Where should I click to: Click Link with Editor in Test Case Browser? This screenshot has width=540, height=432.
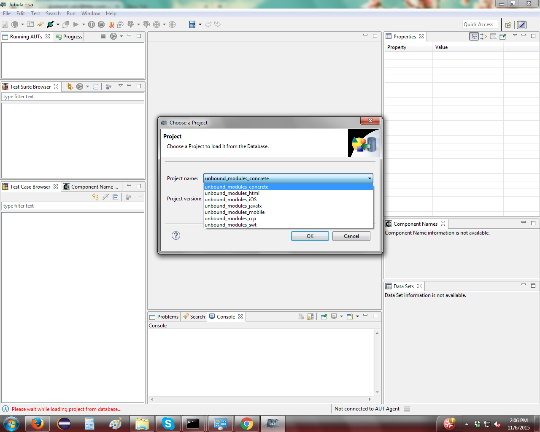pos(96,197)
